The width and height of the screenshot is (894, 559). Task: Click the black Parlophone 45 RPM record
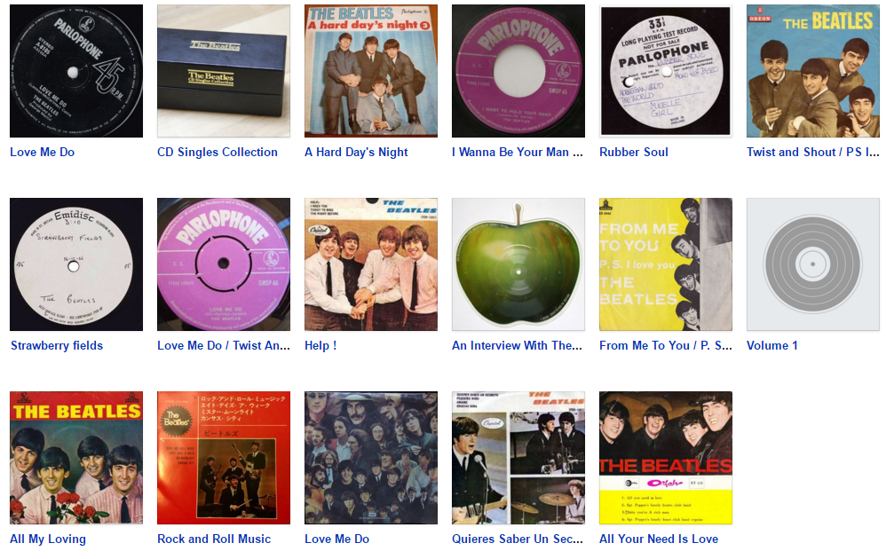point(76,71)
